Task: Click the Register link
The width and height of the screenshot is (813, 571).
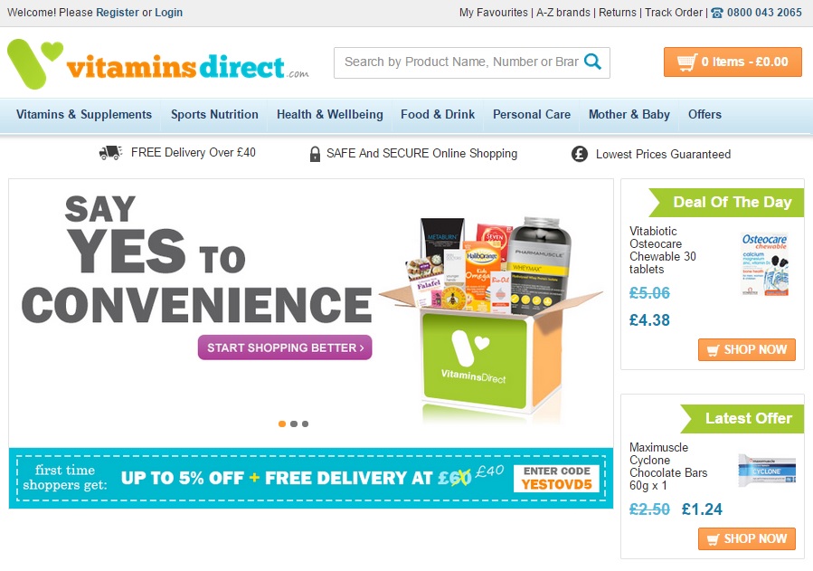Action: point(118,13)
